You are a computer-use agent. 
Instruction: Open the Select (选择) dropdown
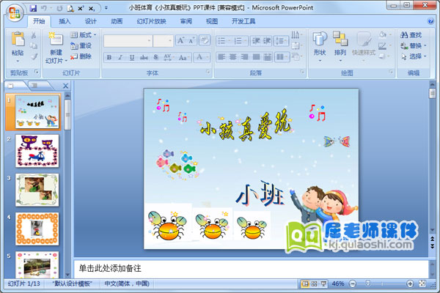pos(414,56)
